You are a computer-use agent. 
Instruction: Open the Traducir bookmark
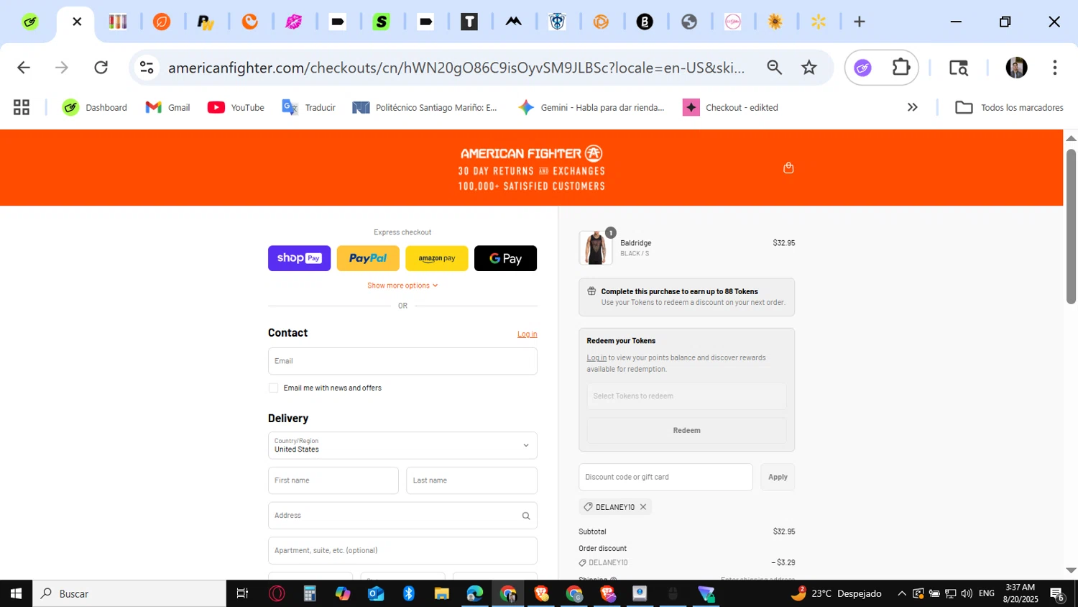pos(309,107)
